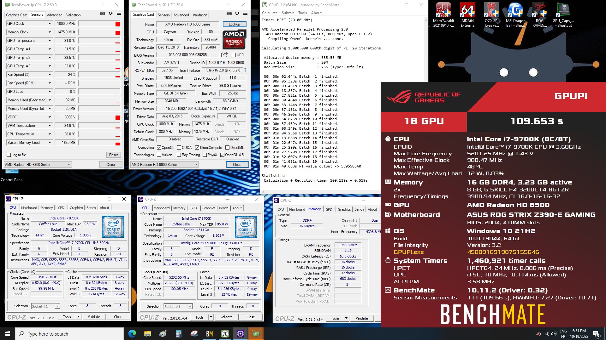This screenshot has height=340, width=606.
Task: Click the AMD Radeon Graphics logo
Action: point(234,39)
